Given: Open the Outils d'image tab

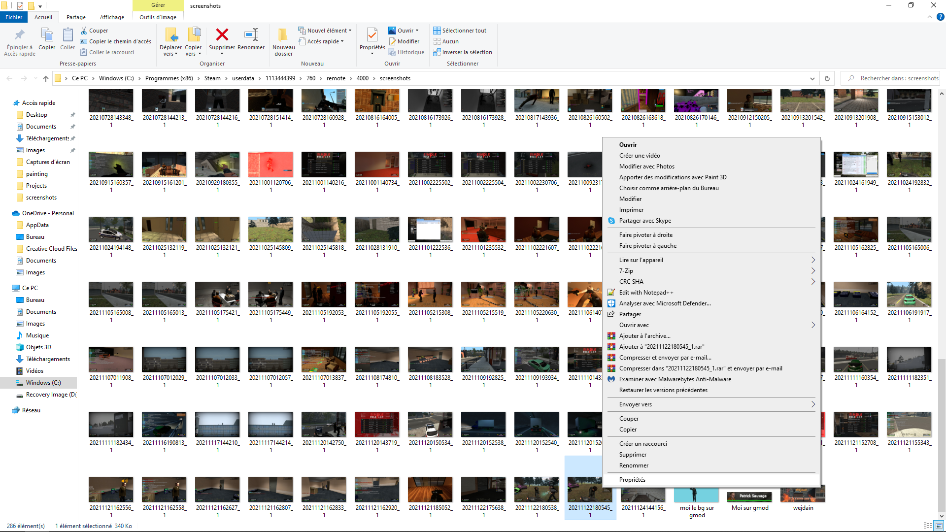Looking at the screenshot, I should (x=158, y=17).
